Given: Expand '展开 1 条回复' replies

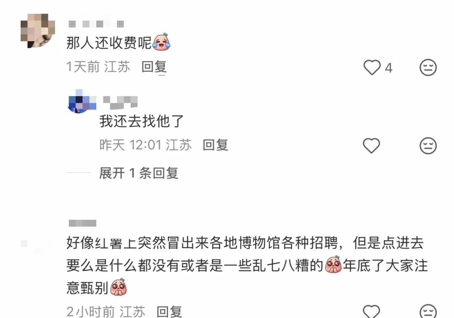Looking at the screenshot, I should click(139, 173).
